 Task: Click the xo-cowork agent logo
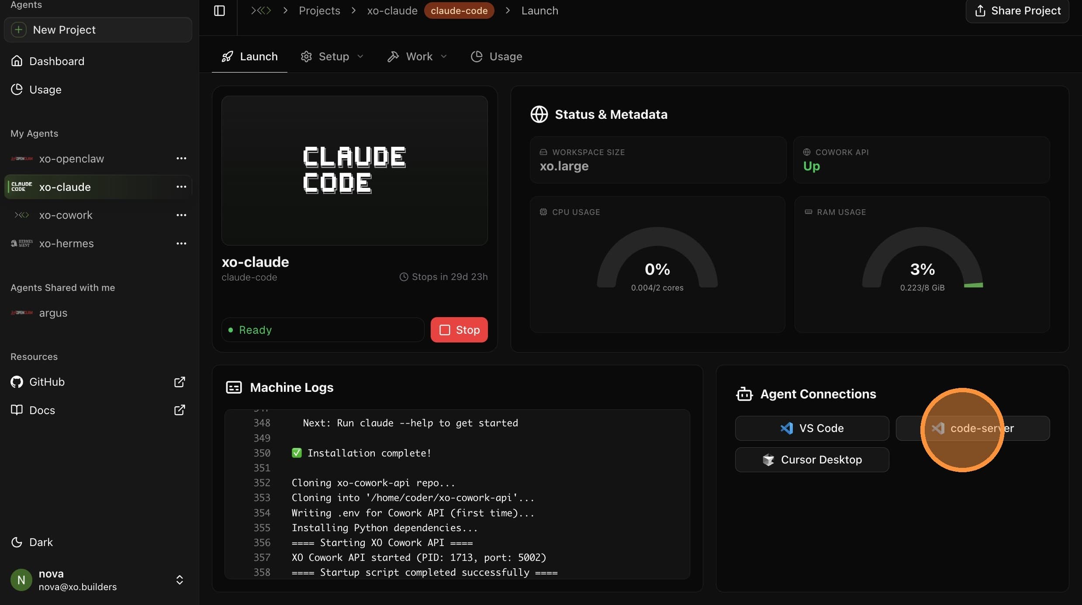(22, 215)
